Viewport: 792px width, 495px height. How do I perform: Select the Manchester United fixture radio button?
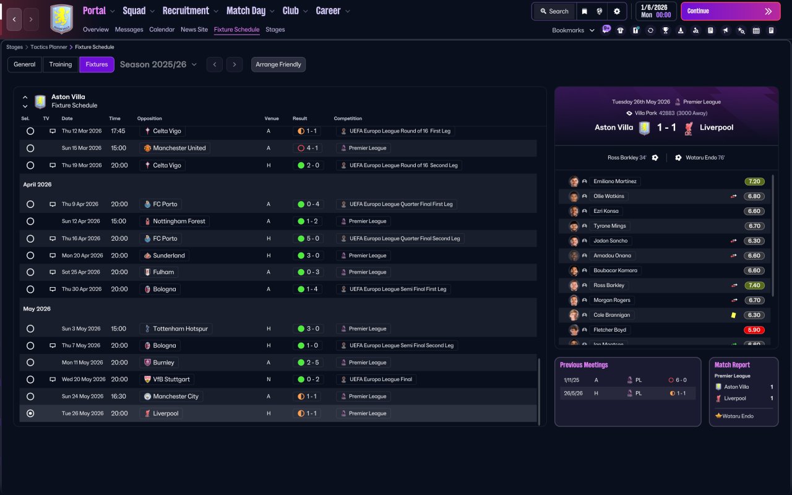(30, 148)
